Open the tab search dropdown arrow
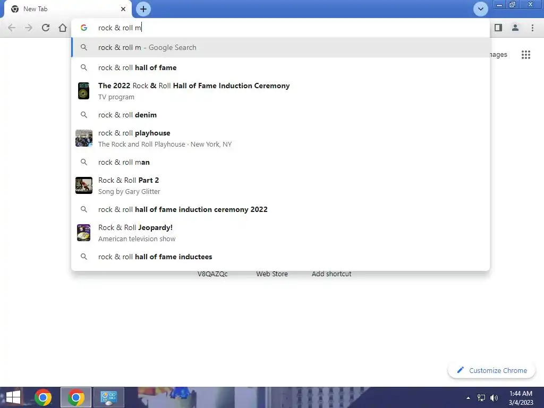 coord(480,9)
